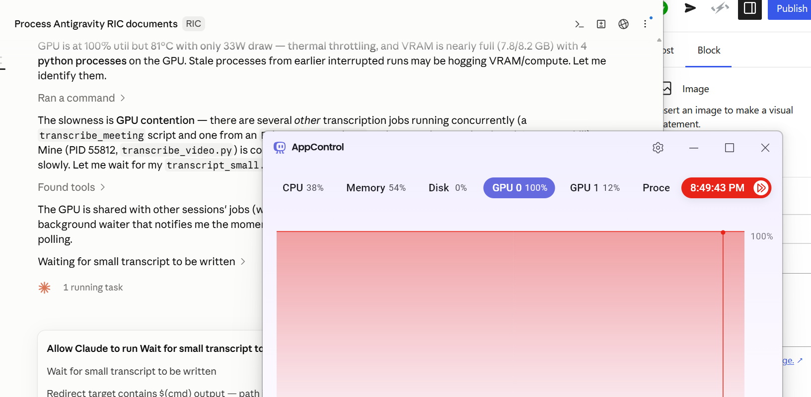This screenshot has width=811, height=397.
Task: Open the three-dot more options menu
Action: pyautogui.click(x=645, y=24)
